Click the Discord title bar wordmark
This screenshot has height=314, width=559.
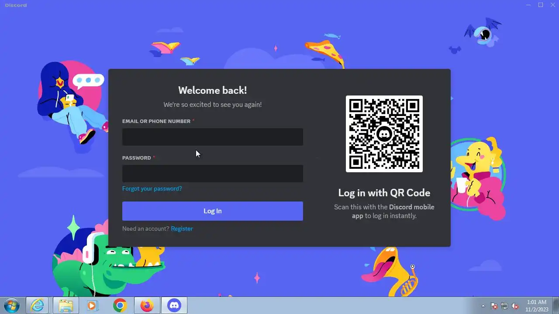(16, 5)
